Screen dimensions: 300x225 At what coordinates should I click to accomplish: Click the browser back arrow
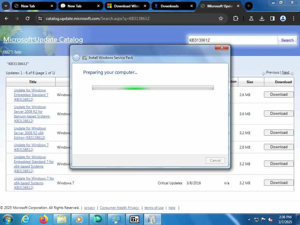click(x=6, y=18)
